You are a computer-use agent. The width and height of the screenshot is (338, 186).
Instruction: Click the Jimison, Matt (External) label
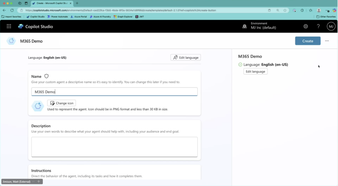(17, 182)
